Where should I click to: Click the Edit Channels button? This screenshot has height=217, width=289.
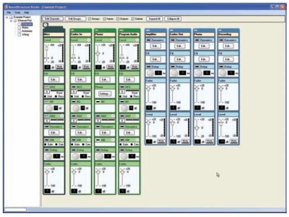point(53,19)
